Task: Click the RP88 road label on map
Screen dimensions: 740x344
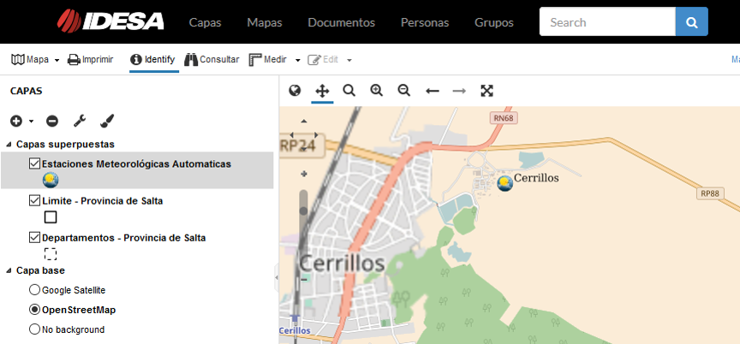Action: point(710,193)
